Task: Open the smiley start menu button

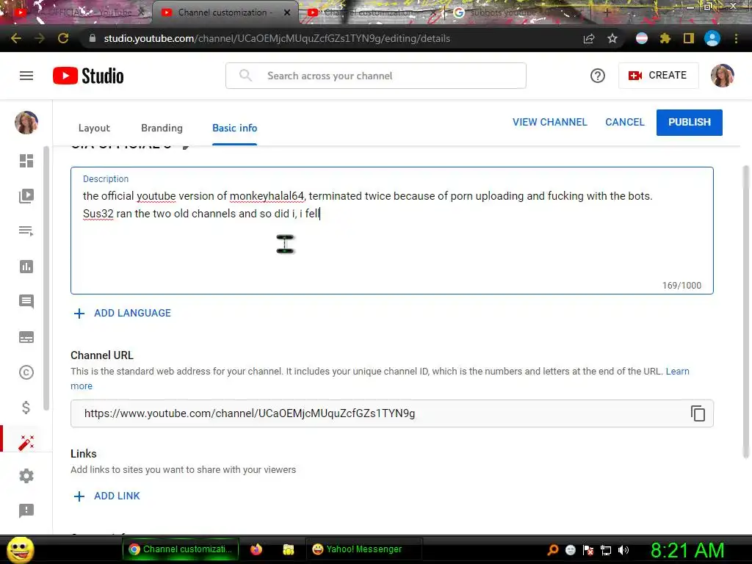Action: pos(20,549)
